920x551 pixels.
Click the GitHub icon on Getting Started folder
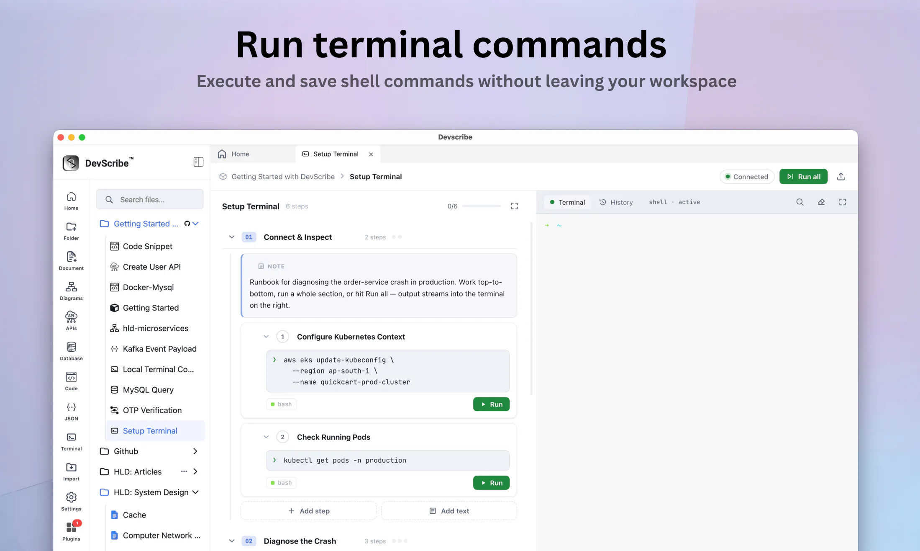[187, 224]
